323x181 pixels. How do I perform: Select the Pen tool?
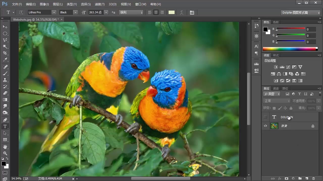(x=5, y=120)
